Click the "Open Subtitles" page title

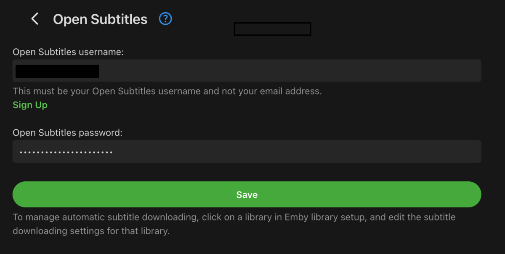(100, 19)
